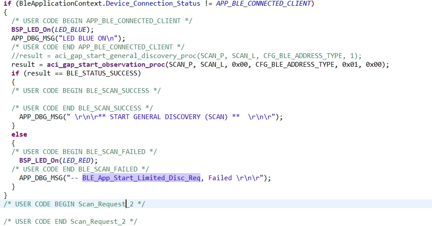
Task: Click the USER CODE END BLE_SCAN_FAILED comment
Action: [80, 169]
